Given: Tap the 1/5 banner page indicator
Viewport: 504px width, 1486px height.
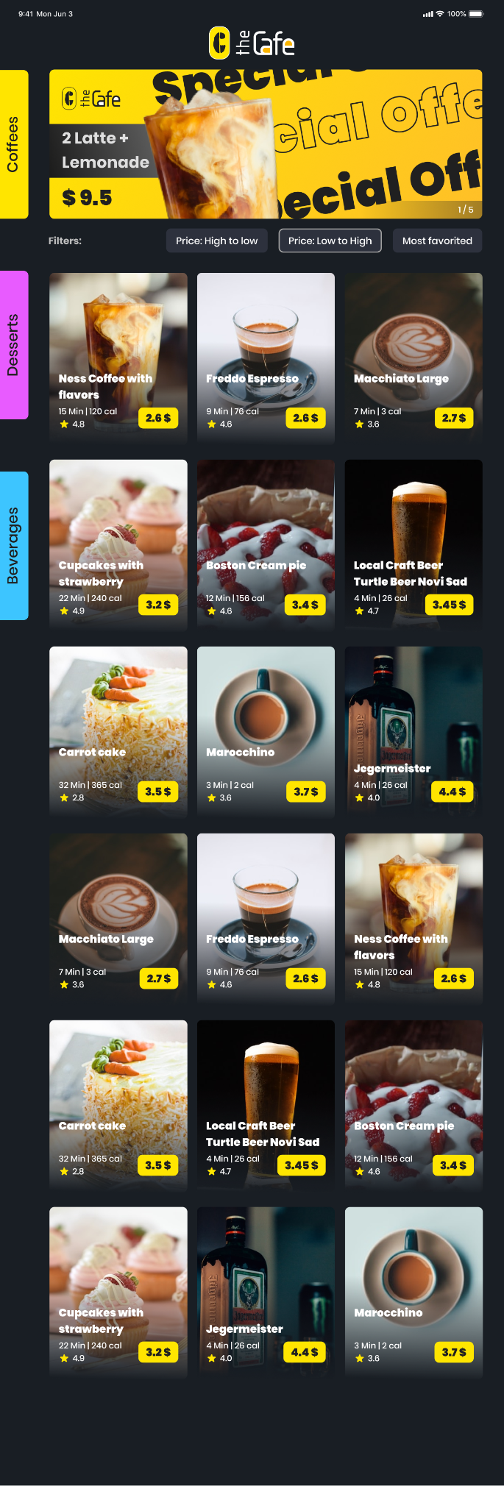Looking at the screenshot, I should point(466,210).
